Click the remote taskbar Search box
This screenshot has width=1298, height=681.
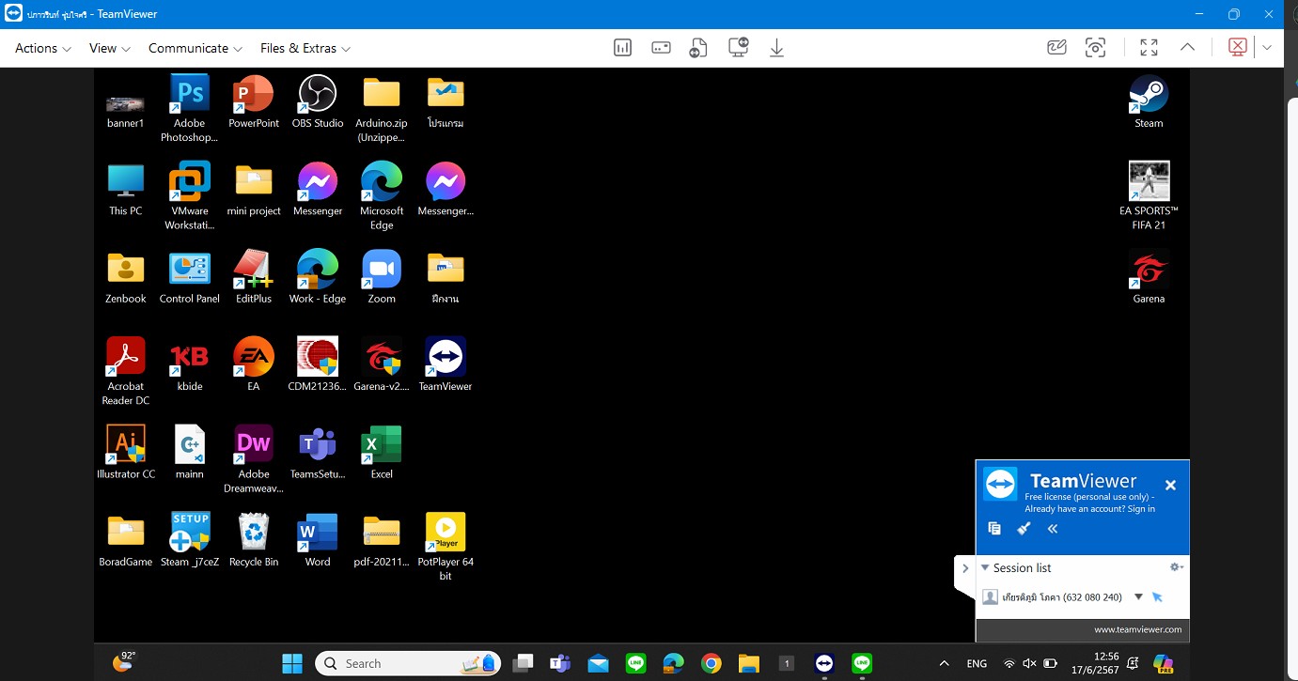pyautogui.click(x=407, y=663)
